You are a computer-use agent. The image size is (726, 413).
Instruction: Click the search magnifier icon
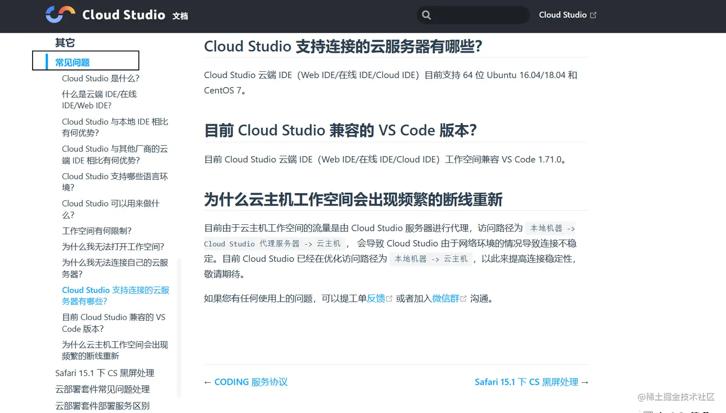tap(426, 15)
